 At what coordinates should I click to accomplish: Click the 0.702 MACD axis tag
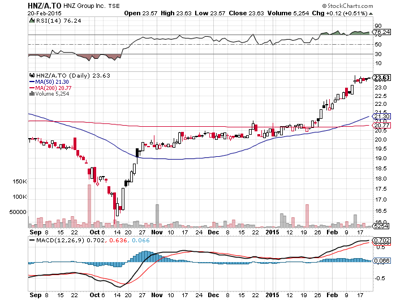click(x=382, y=240)
